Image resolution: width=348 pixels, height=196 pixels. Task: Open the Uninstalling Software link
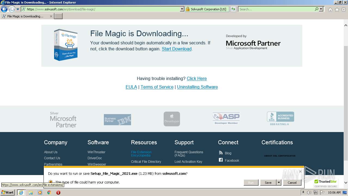pos(197,87)
